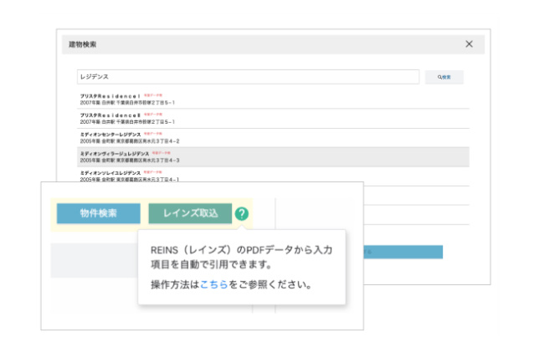Click the 物件検索 button
Viewport: 534px width, 342px height.
point(98,213)
